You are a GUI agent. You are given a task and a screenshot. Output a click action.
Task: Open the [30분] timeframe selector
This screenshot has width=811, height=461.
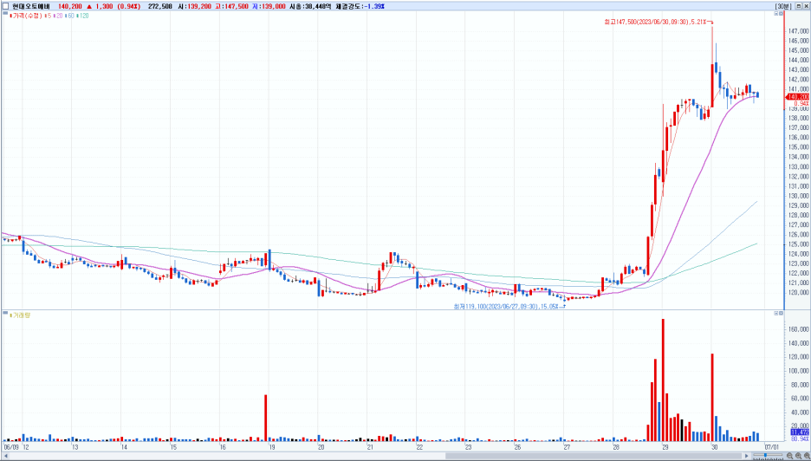point(782,6)
